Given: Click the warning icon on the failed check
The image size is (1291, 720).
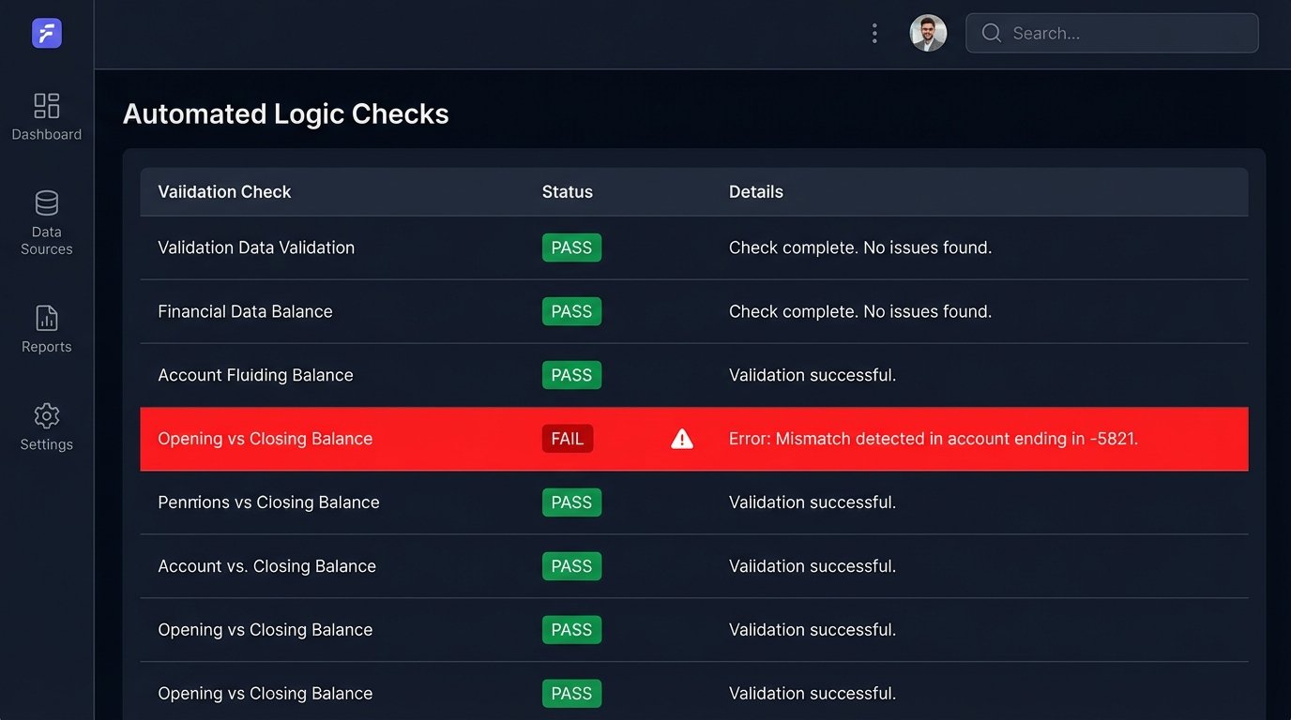Looking at the screenshot, I should point(681,438).
